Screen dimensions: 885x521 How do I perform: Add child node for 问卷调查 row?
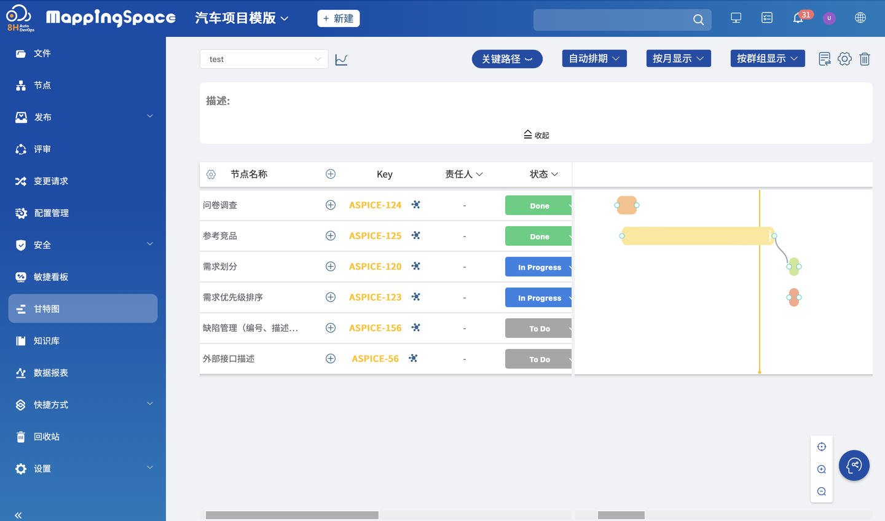pos(331,205)
